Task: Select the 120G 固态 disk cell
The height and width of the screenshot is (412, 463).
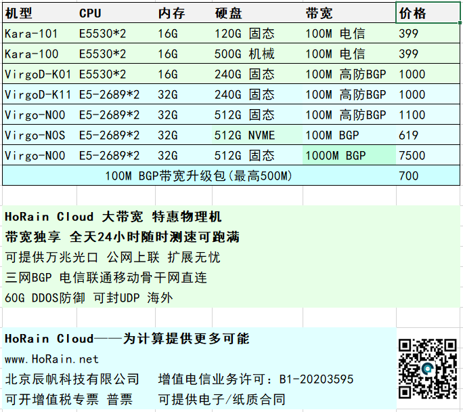Action: click(x=257, y=33)
